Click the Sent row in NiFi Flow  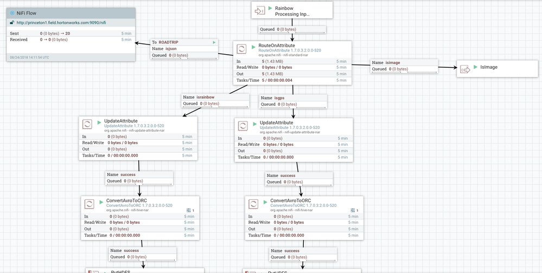[71, 34]
